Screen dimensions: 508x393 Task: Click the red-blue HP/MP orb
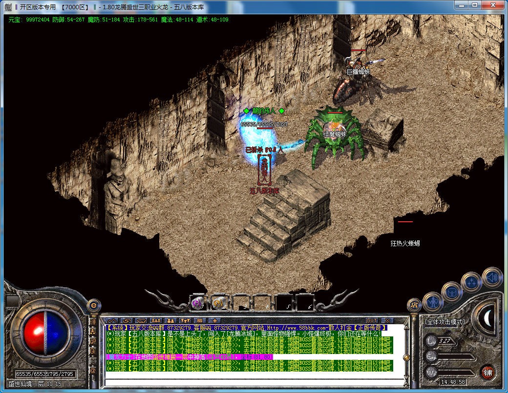coord(46,333)
